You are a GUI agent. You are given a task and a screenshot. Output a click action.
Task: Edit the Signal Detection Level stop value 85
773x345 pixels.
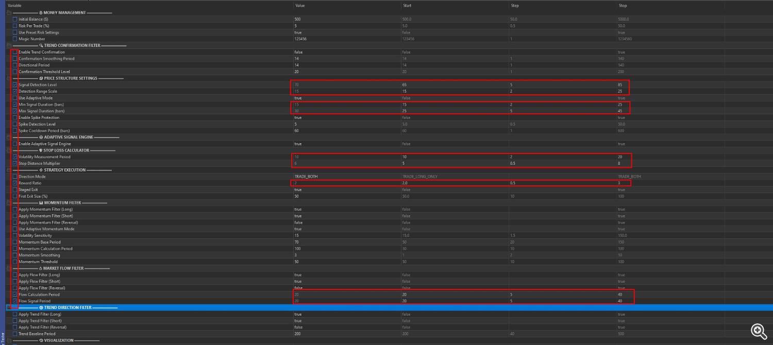pyautogui.click(x=620, y=84)
